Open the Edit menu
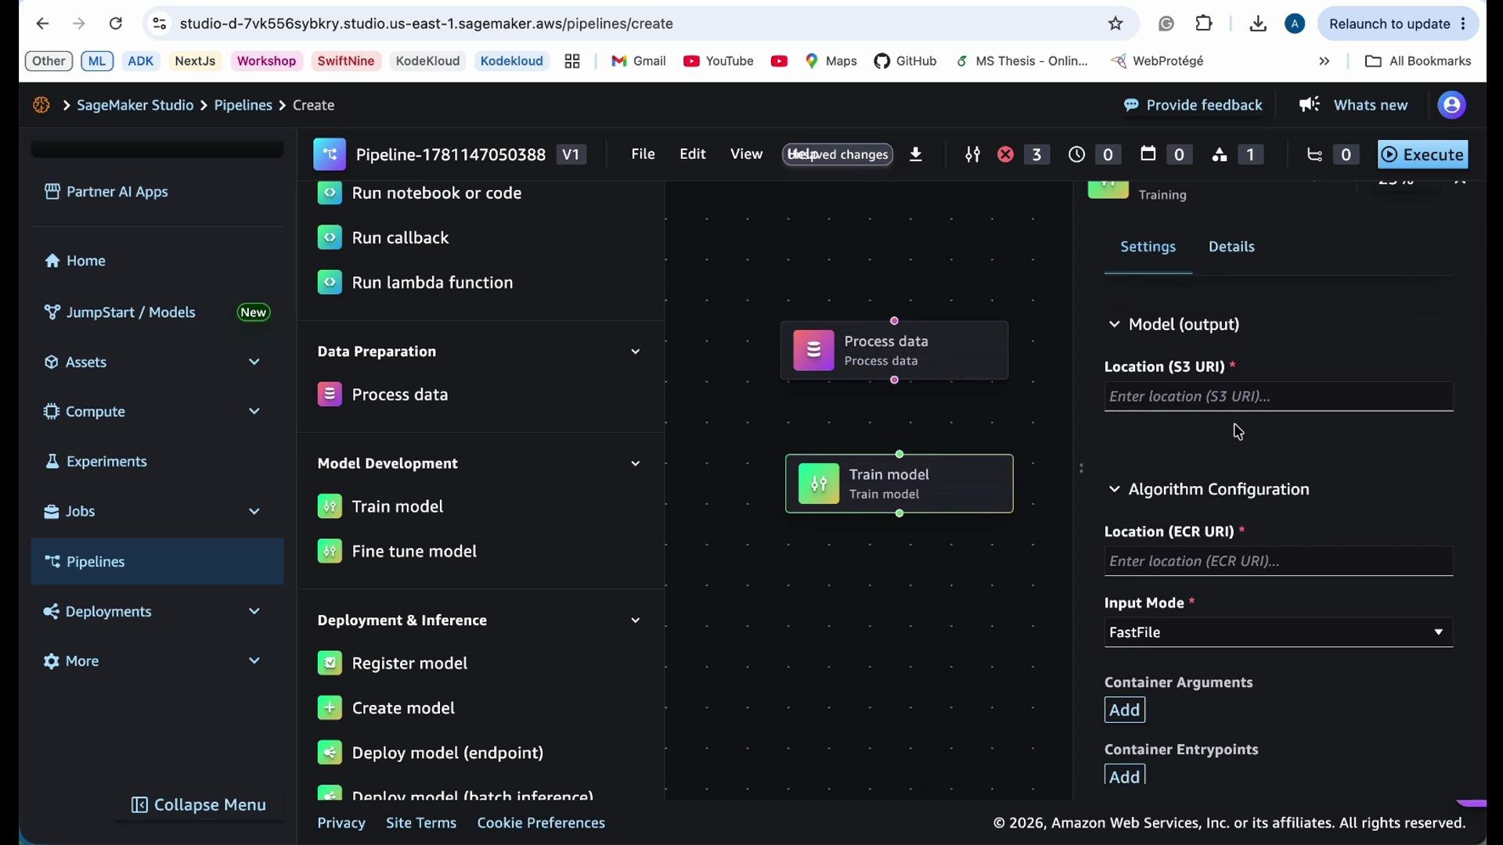This screenshot has height=845, width=1503. point(693,155)
